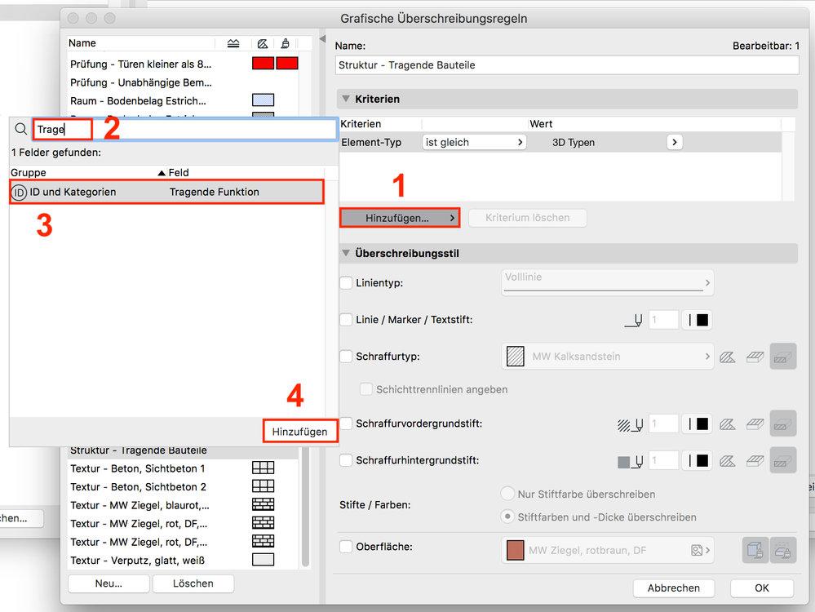Click Abbrechen to cancel
Image resolution: width=815 pixels, height=612 pixels.
pos(674,588)
